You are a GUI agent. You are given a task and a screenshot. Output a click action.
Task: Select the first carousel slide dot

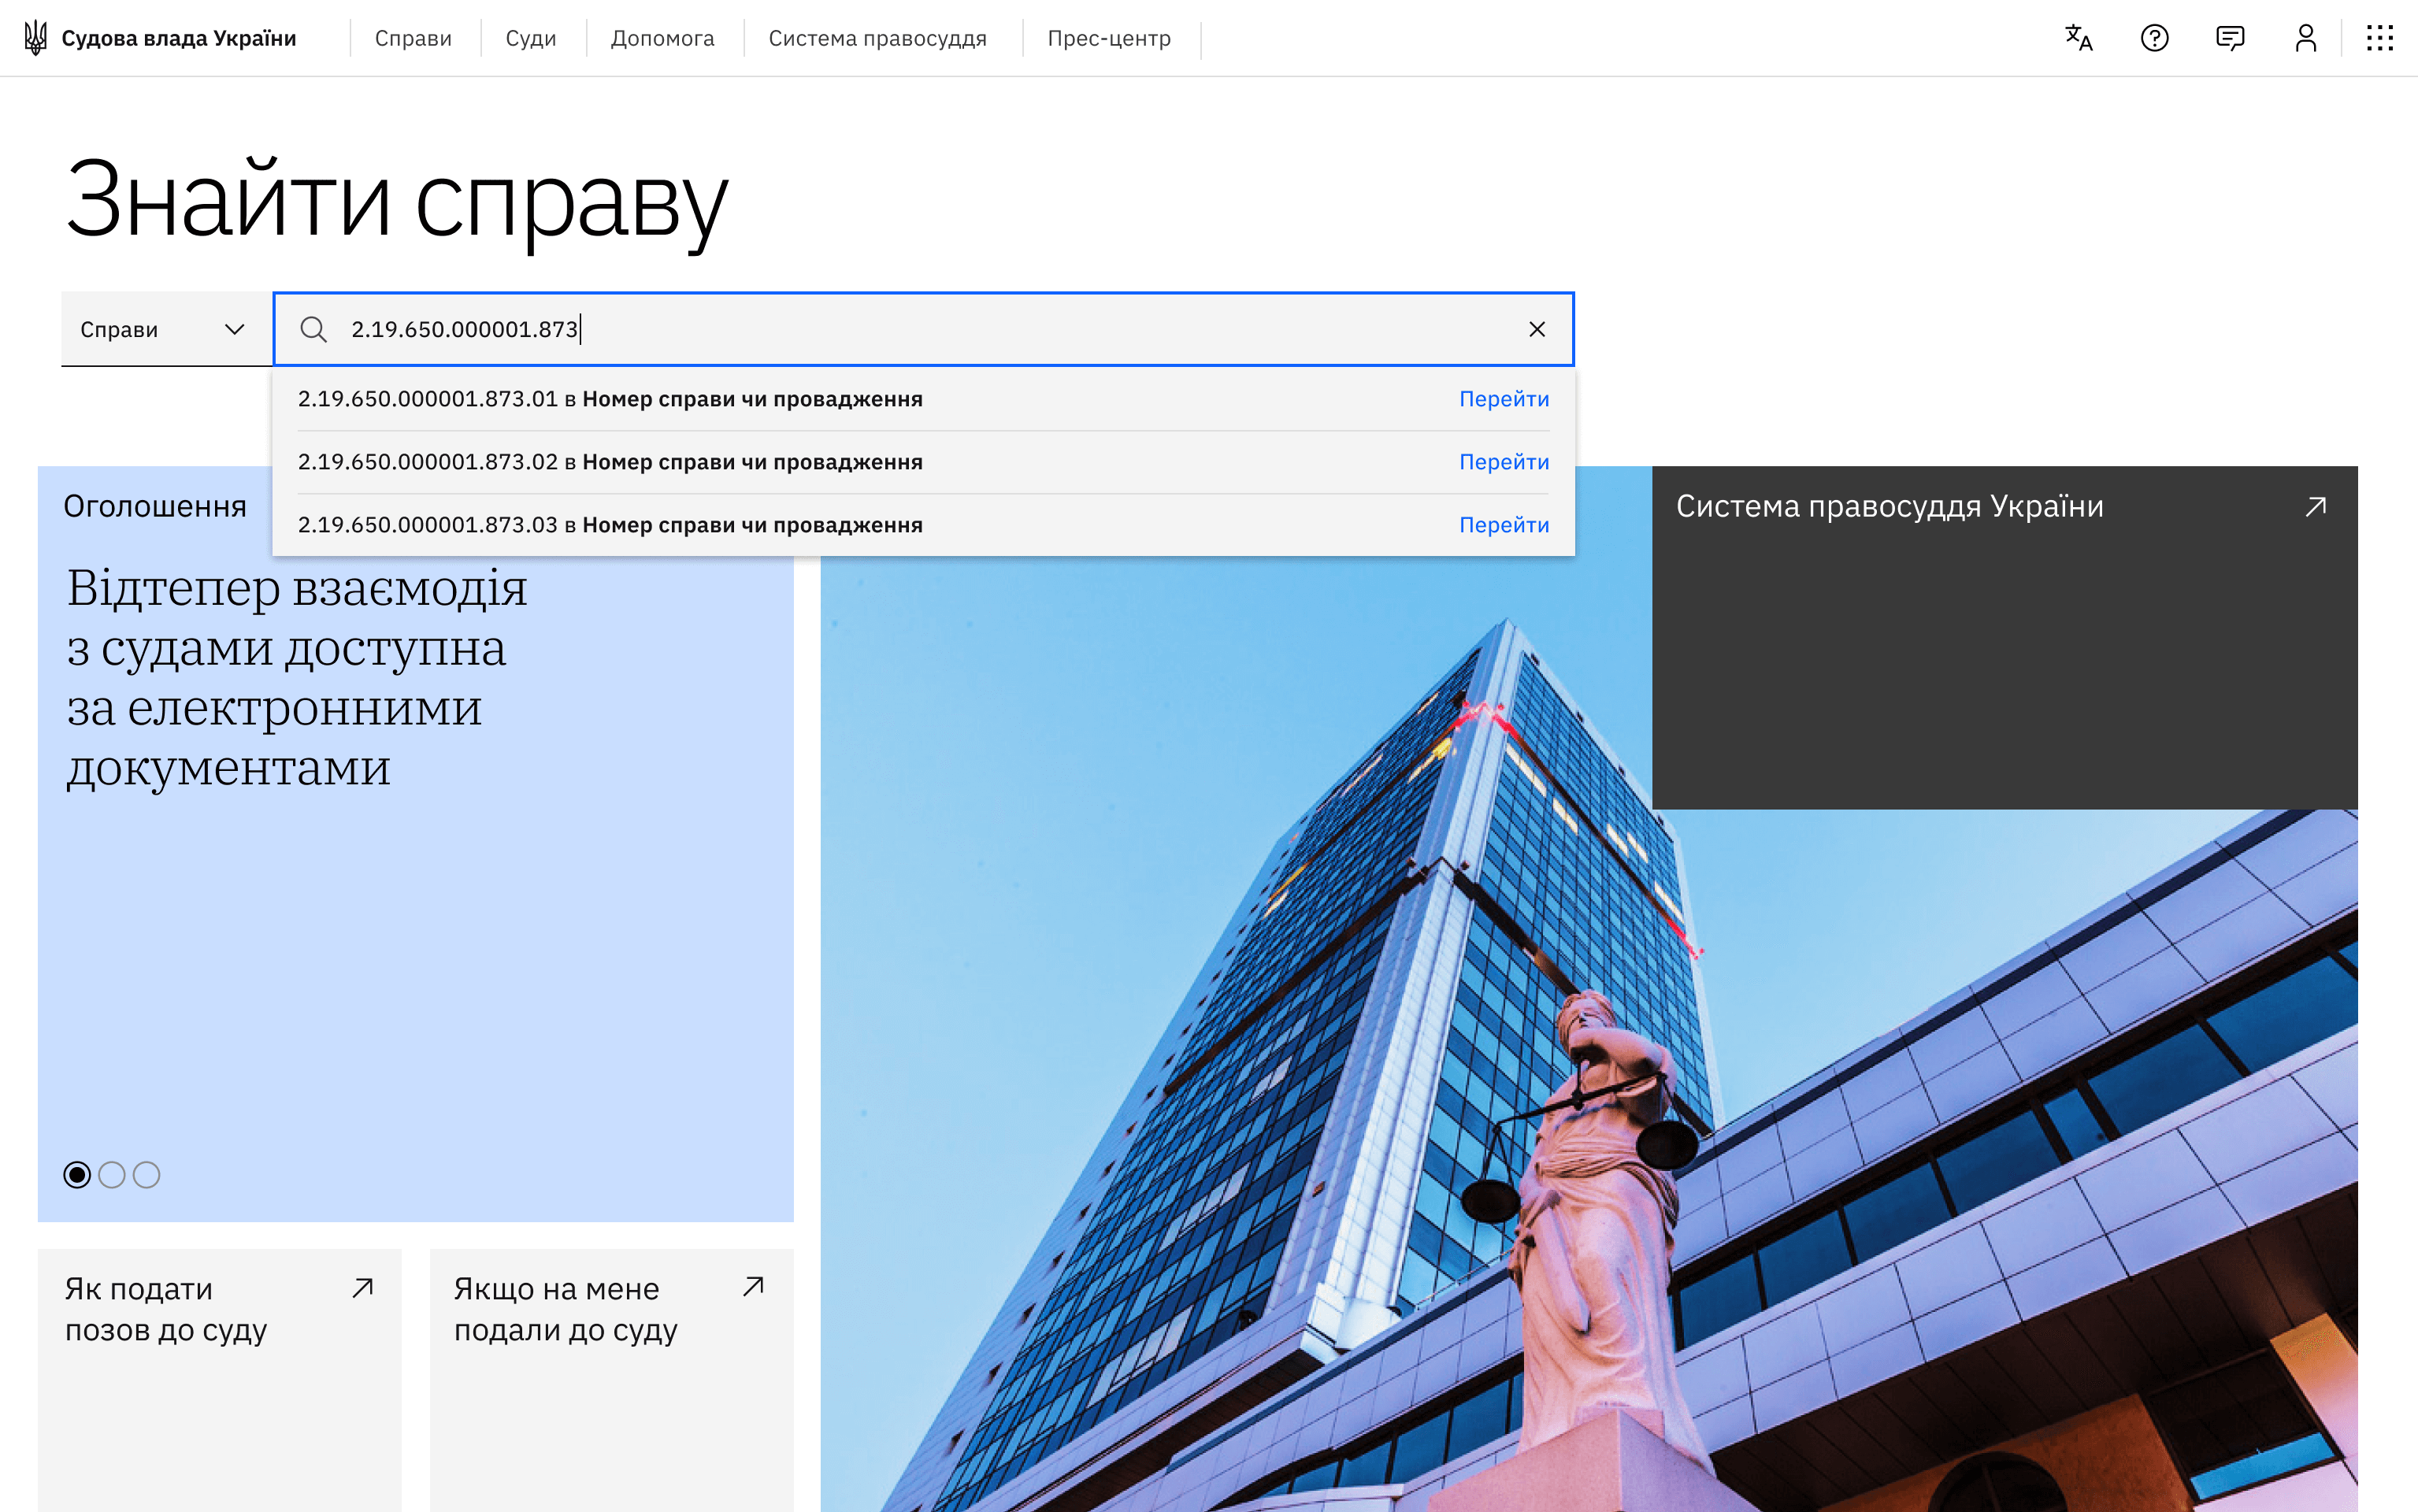pyautogui.click(x=77, y=1174)
